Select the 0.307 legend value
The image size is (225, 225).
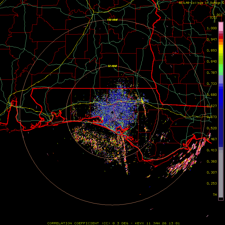coord(212,172)
